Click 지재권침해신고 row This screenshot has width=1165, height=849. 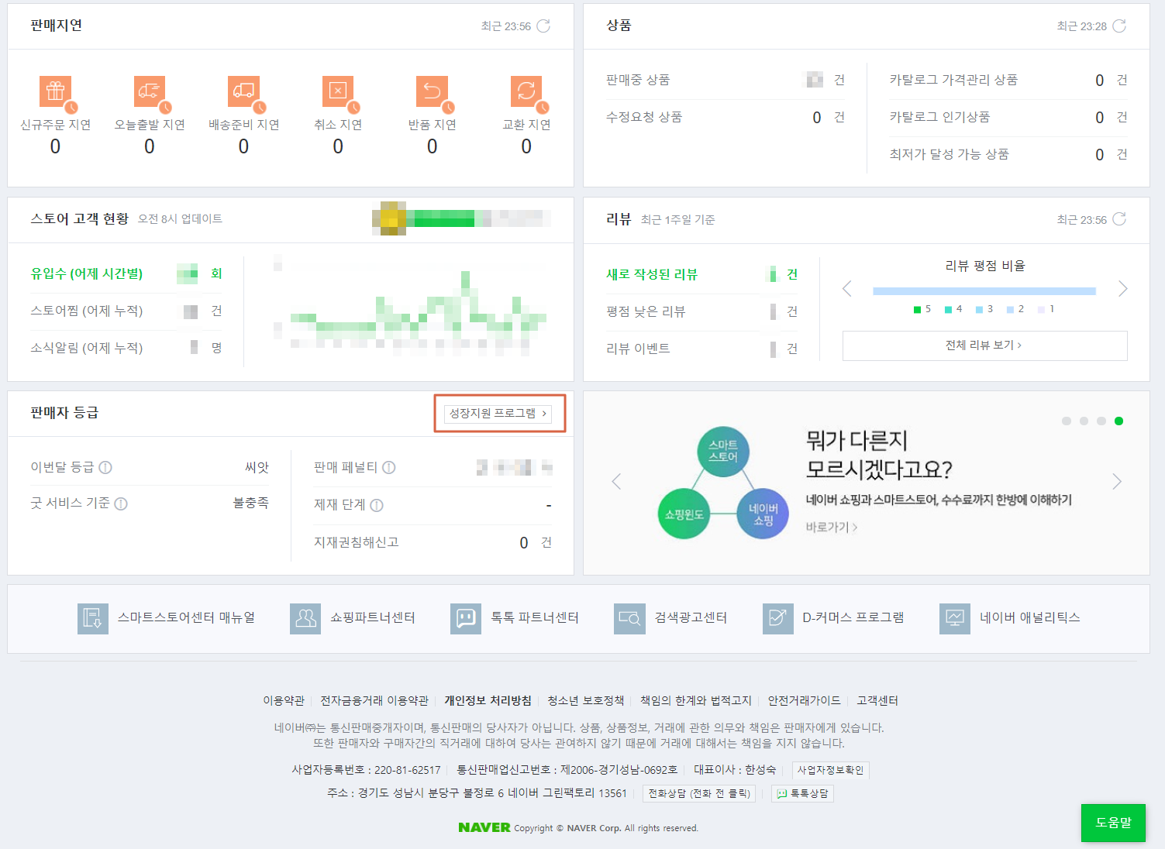pyautogui.click(x=433, y=542)
